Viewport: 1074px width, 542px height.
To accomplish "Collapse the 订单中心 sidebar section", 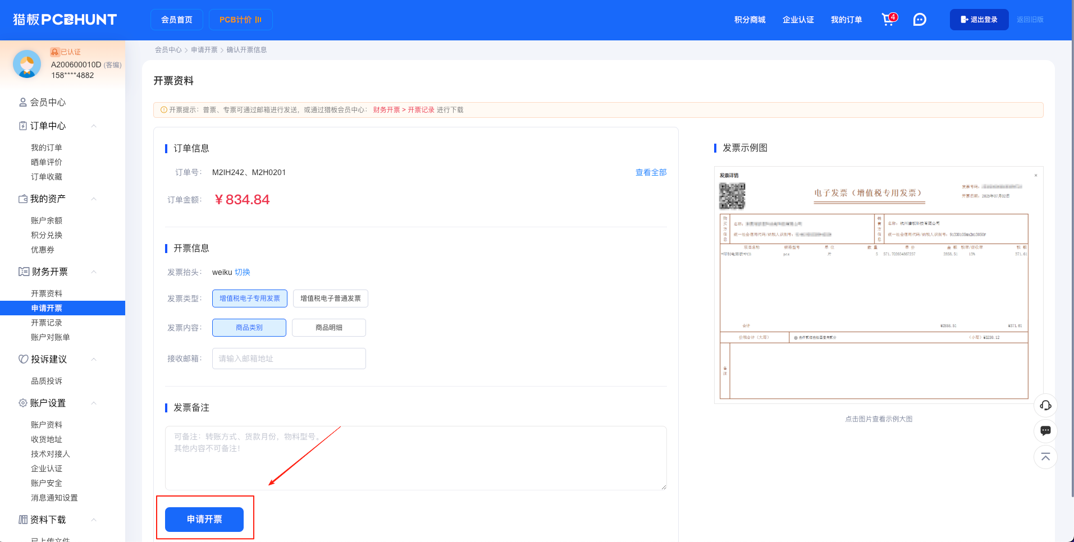I will coord(94,126).
